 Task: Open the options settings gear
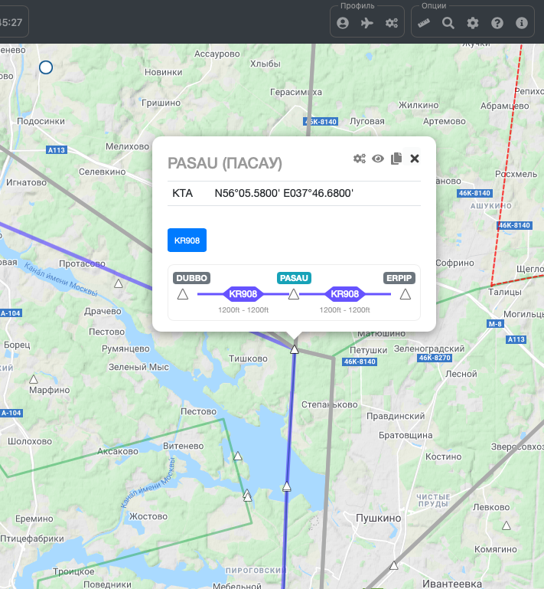[473, 23]
